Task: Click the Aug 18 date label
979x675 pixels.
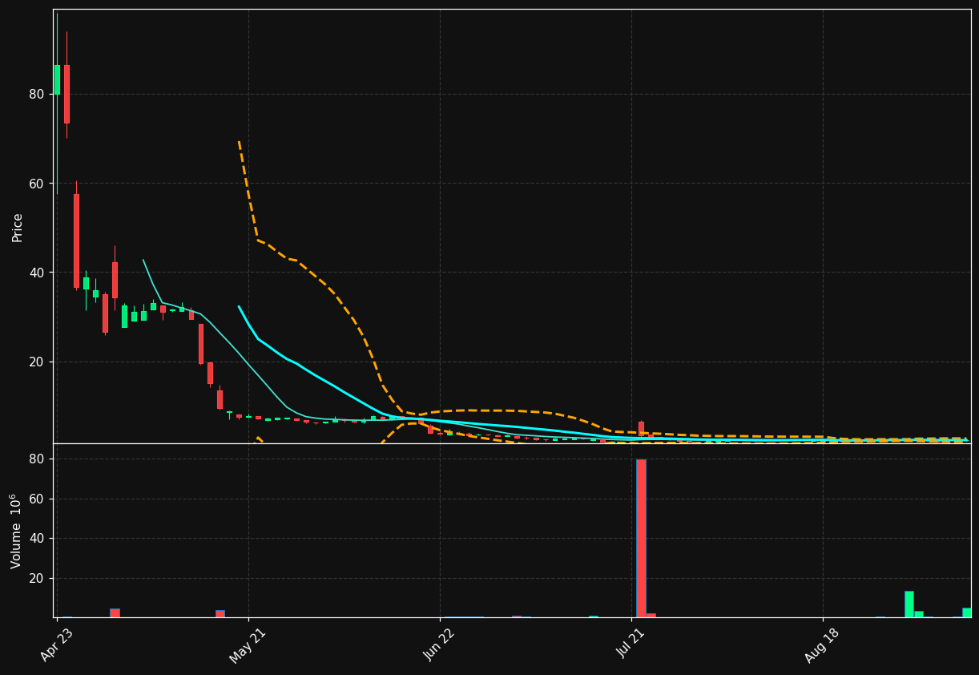Action: tap(823, 645)
